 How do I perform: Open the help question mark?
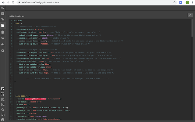coord(3,120)
